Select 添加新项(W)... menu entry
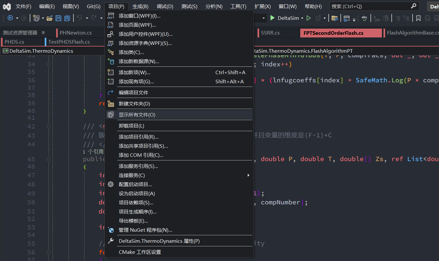The image size is (439, 261). 179,72
